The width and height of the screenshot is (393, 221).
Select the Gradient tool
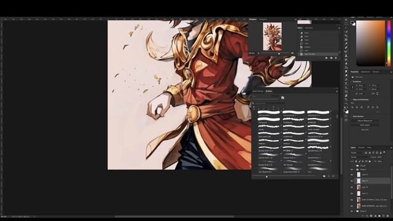point(346,67)
